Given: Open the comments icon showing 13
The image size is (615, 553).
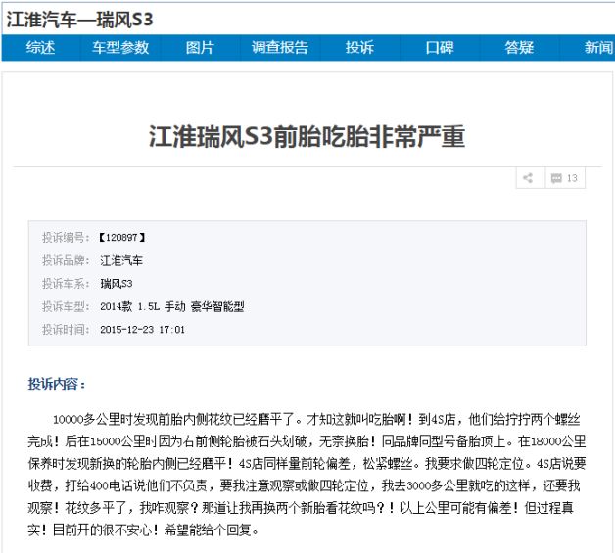Looking at the screenshot, I should [x=564, y=178].
